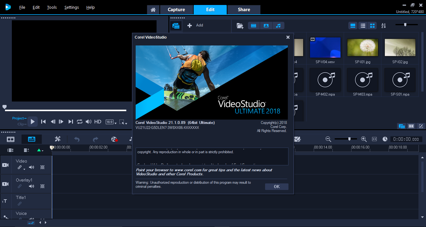Zoom out the timeline

pyautogui.click(x=328, y=139)
